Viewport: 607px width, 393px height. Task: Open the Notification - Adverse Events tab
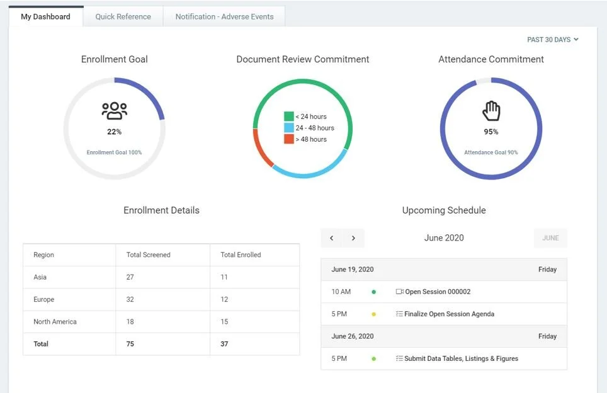224,16
